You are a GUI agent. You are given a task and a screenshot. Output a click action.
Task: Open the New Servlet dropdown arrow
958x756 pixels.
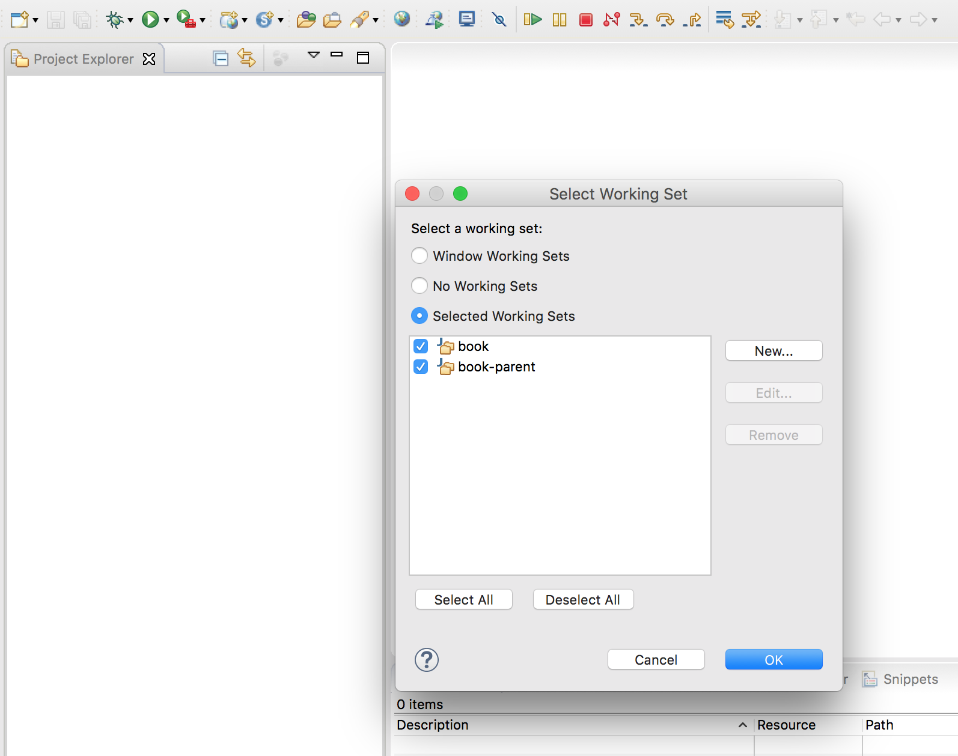(x=281, y=20)
